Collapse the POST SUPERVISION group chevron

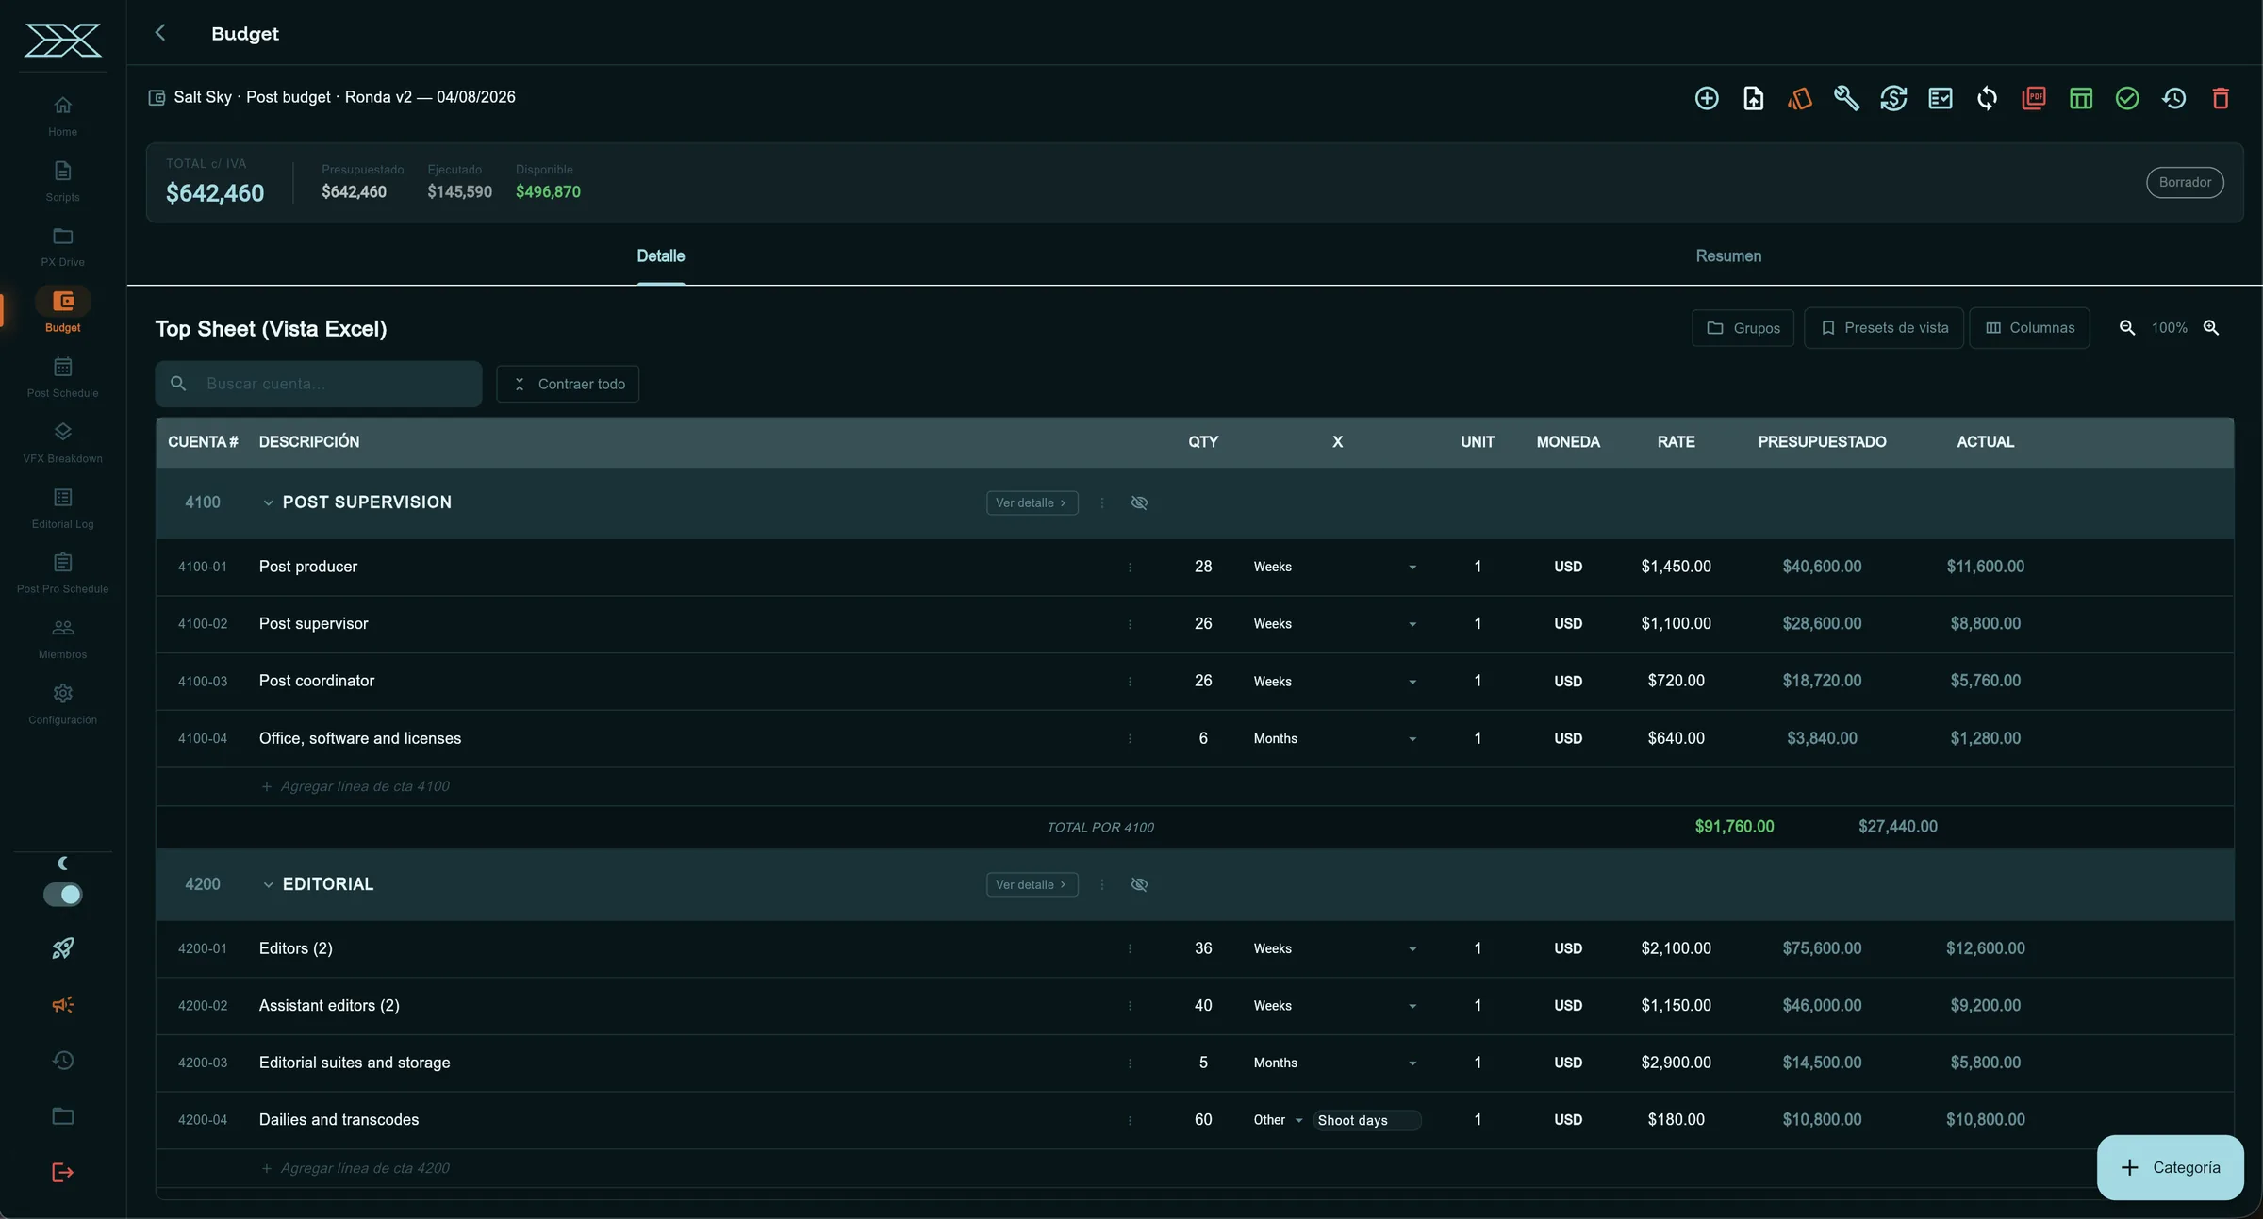(x=268, y=503)
